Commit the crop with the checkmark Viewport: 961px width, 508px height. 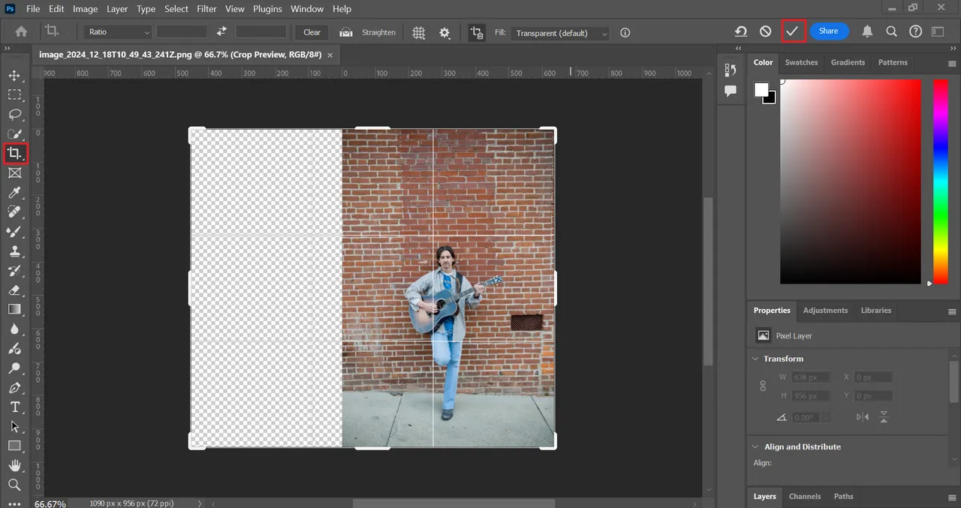(792, 32)
